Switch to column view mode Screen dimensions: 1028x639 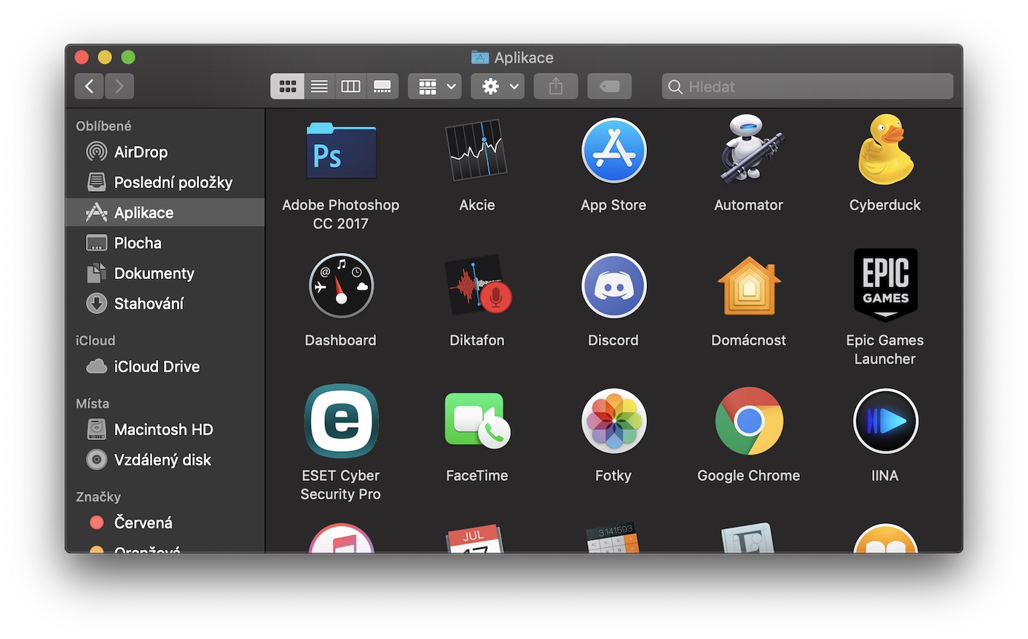pos(350,87)
